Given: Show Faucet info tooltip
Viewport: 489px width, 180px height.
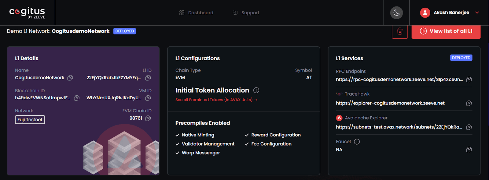Looking at the screenshot, I should 357,142.
